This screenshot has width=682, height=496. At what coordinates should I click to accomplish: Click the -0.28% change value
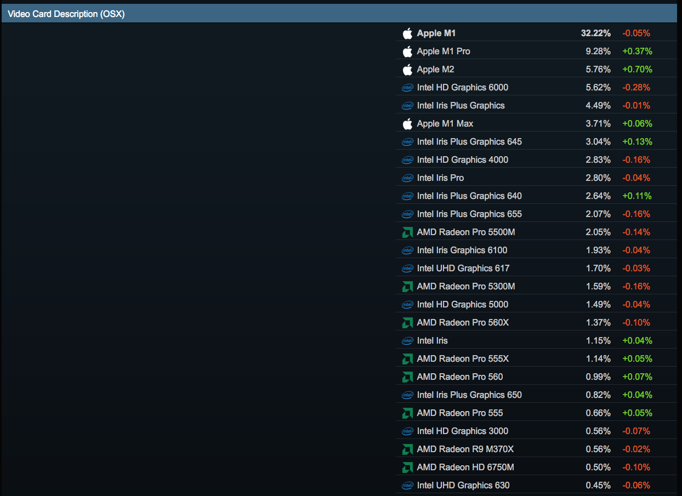(x=636, y=88)
